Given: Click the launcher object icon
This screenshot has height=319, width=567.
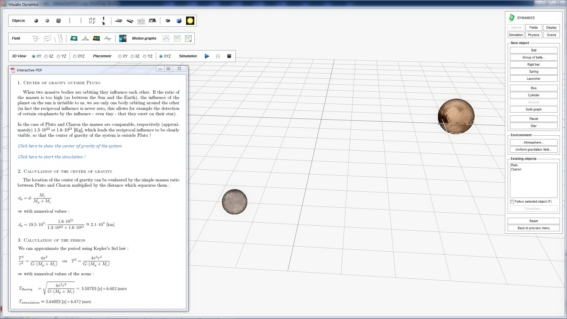Looking at the screenshot, I should pyautogui.click(x=103, y=21).
